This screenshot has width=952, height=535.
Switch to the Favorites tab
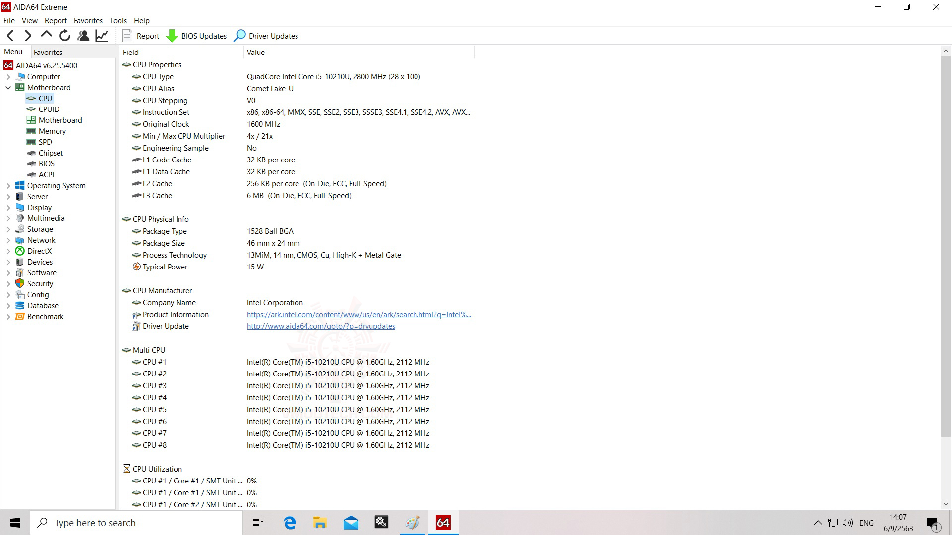coord(48,52)
